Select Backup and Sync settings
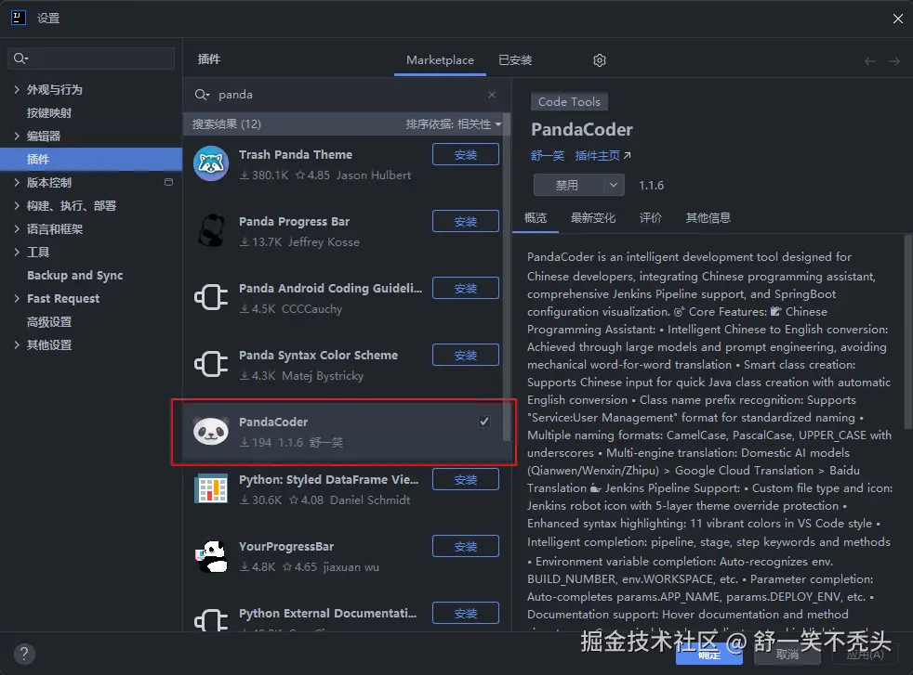This screenshot has height=675, width=913. (75, 276)
